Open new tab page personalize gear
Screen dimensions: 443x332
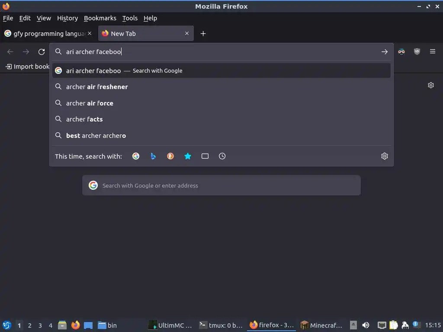(x=430, y=85)
